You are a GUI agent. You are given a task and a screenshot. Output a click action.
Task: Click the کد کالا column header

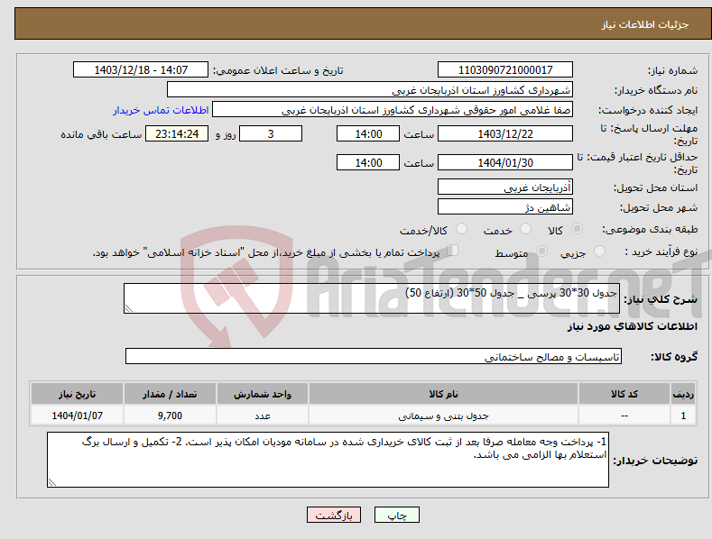click(624, 394)
